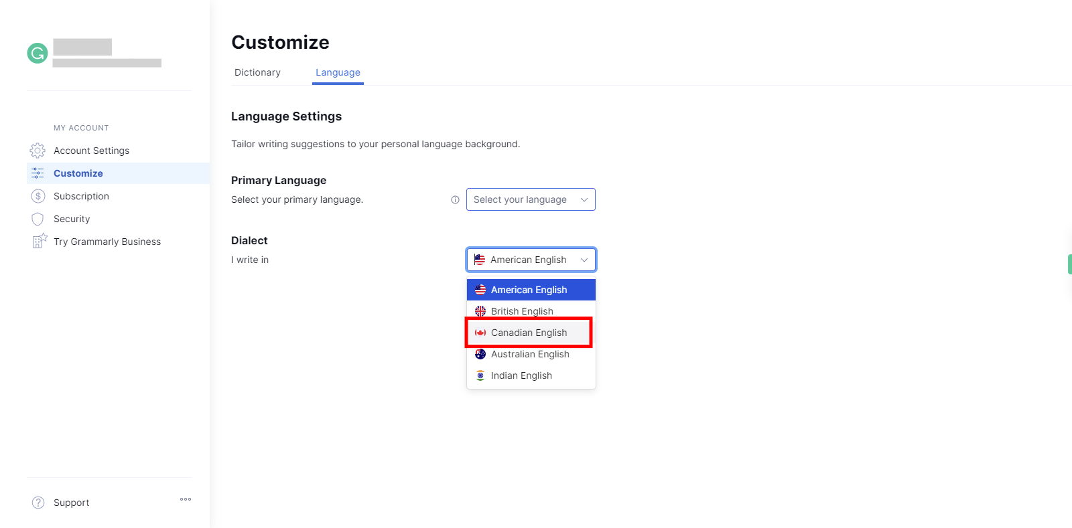Image resolution: width=1072 pixels, height=528 pixels.
Task: Select Canadian English dialect option
Action: coord(531,333)
